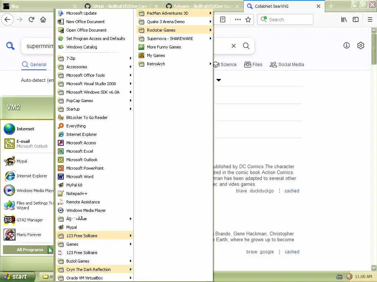377x282 pixels.
Task: Switch to CollabNet SearXNG tab
Action: pyautogui.click(x=284, y=6)
